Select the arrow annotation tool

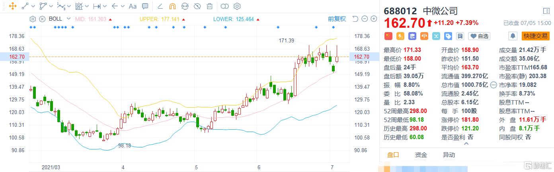115,6
